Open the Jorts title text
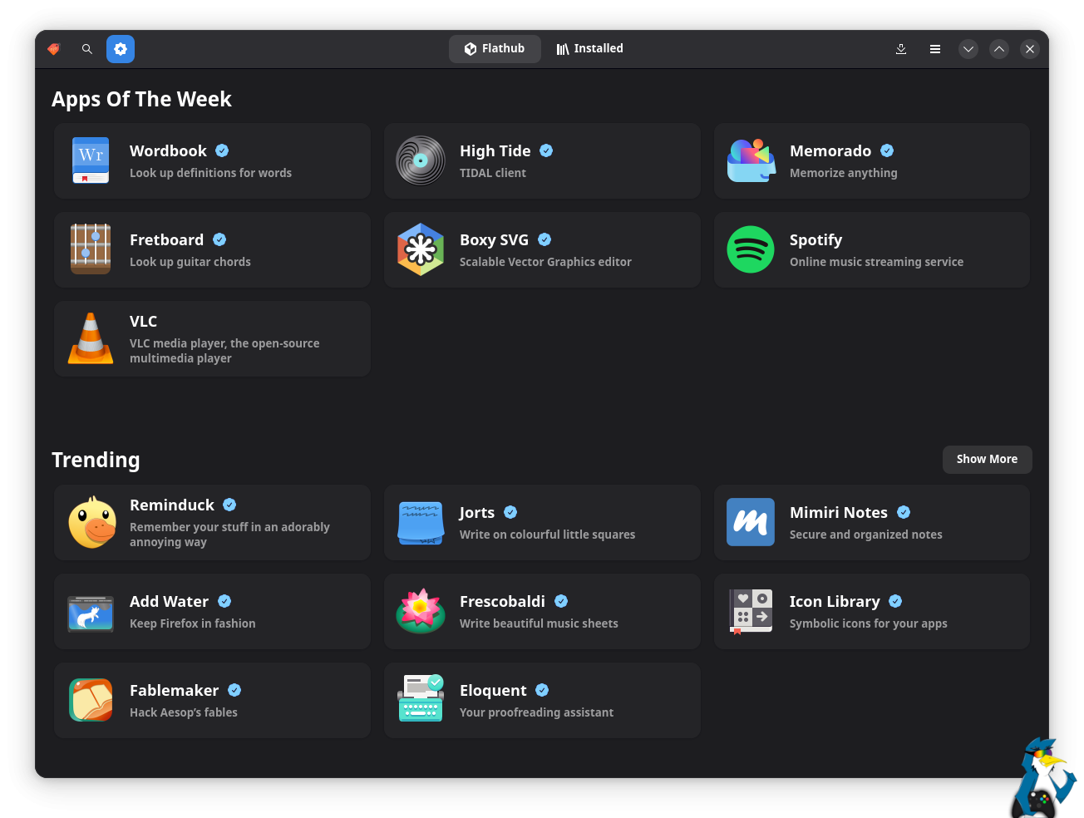 point(477,512)
